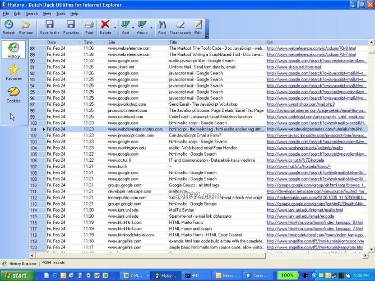
Task: Select History in the left sidebar
Action: point(13,50)
